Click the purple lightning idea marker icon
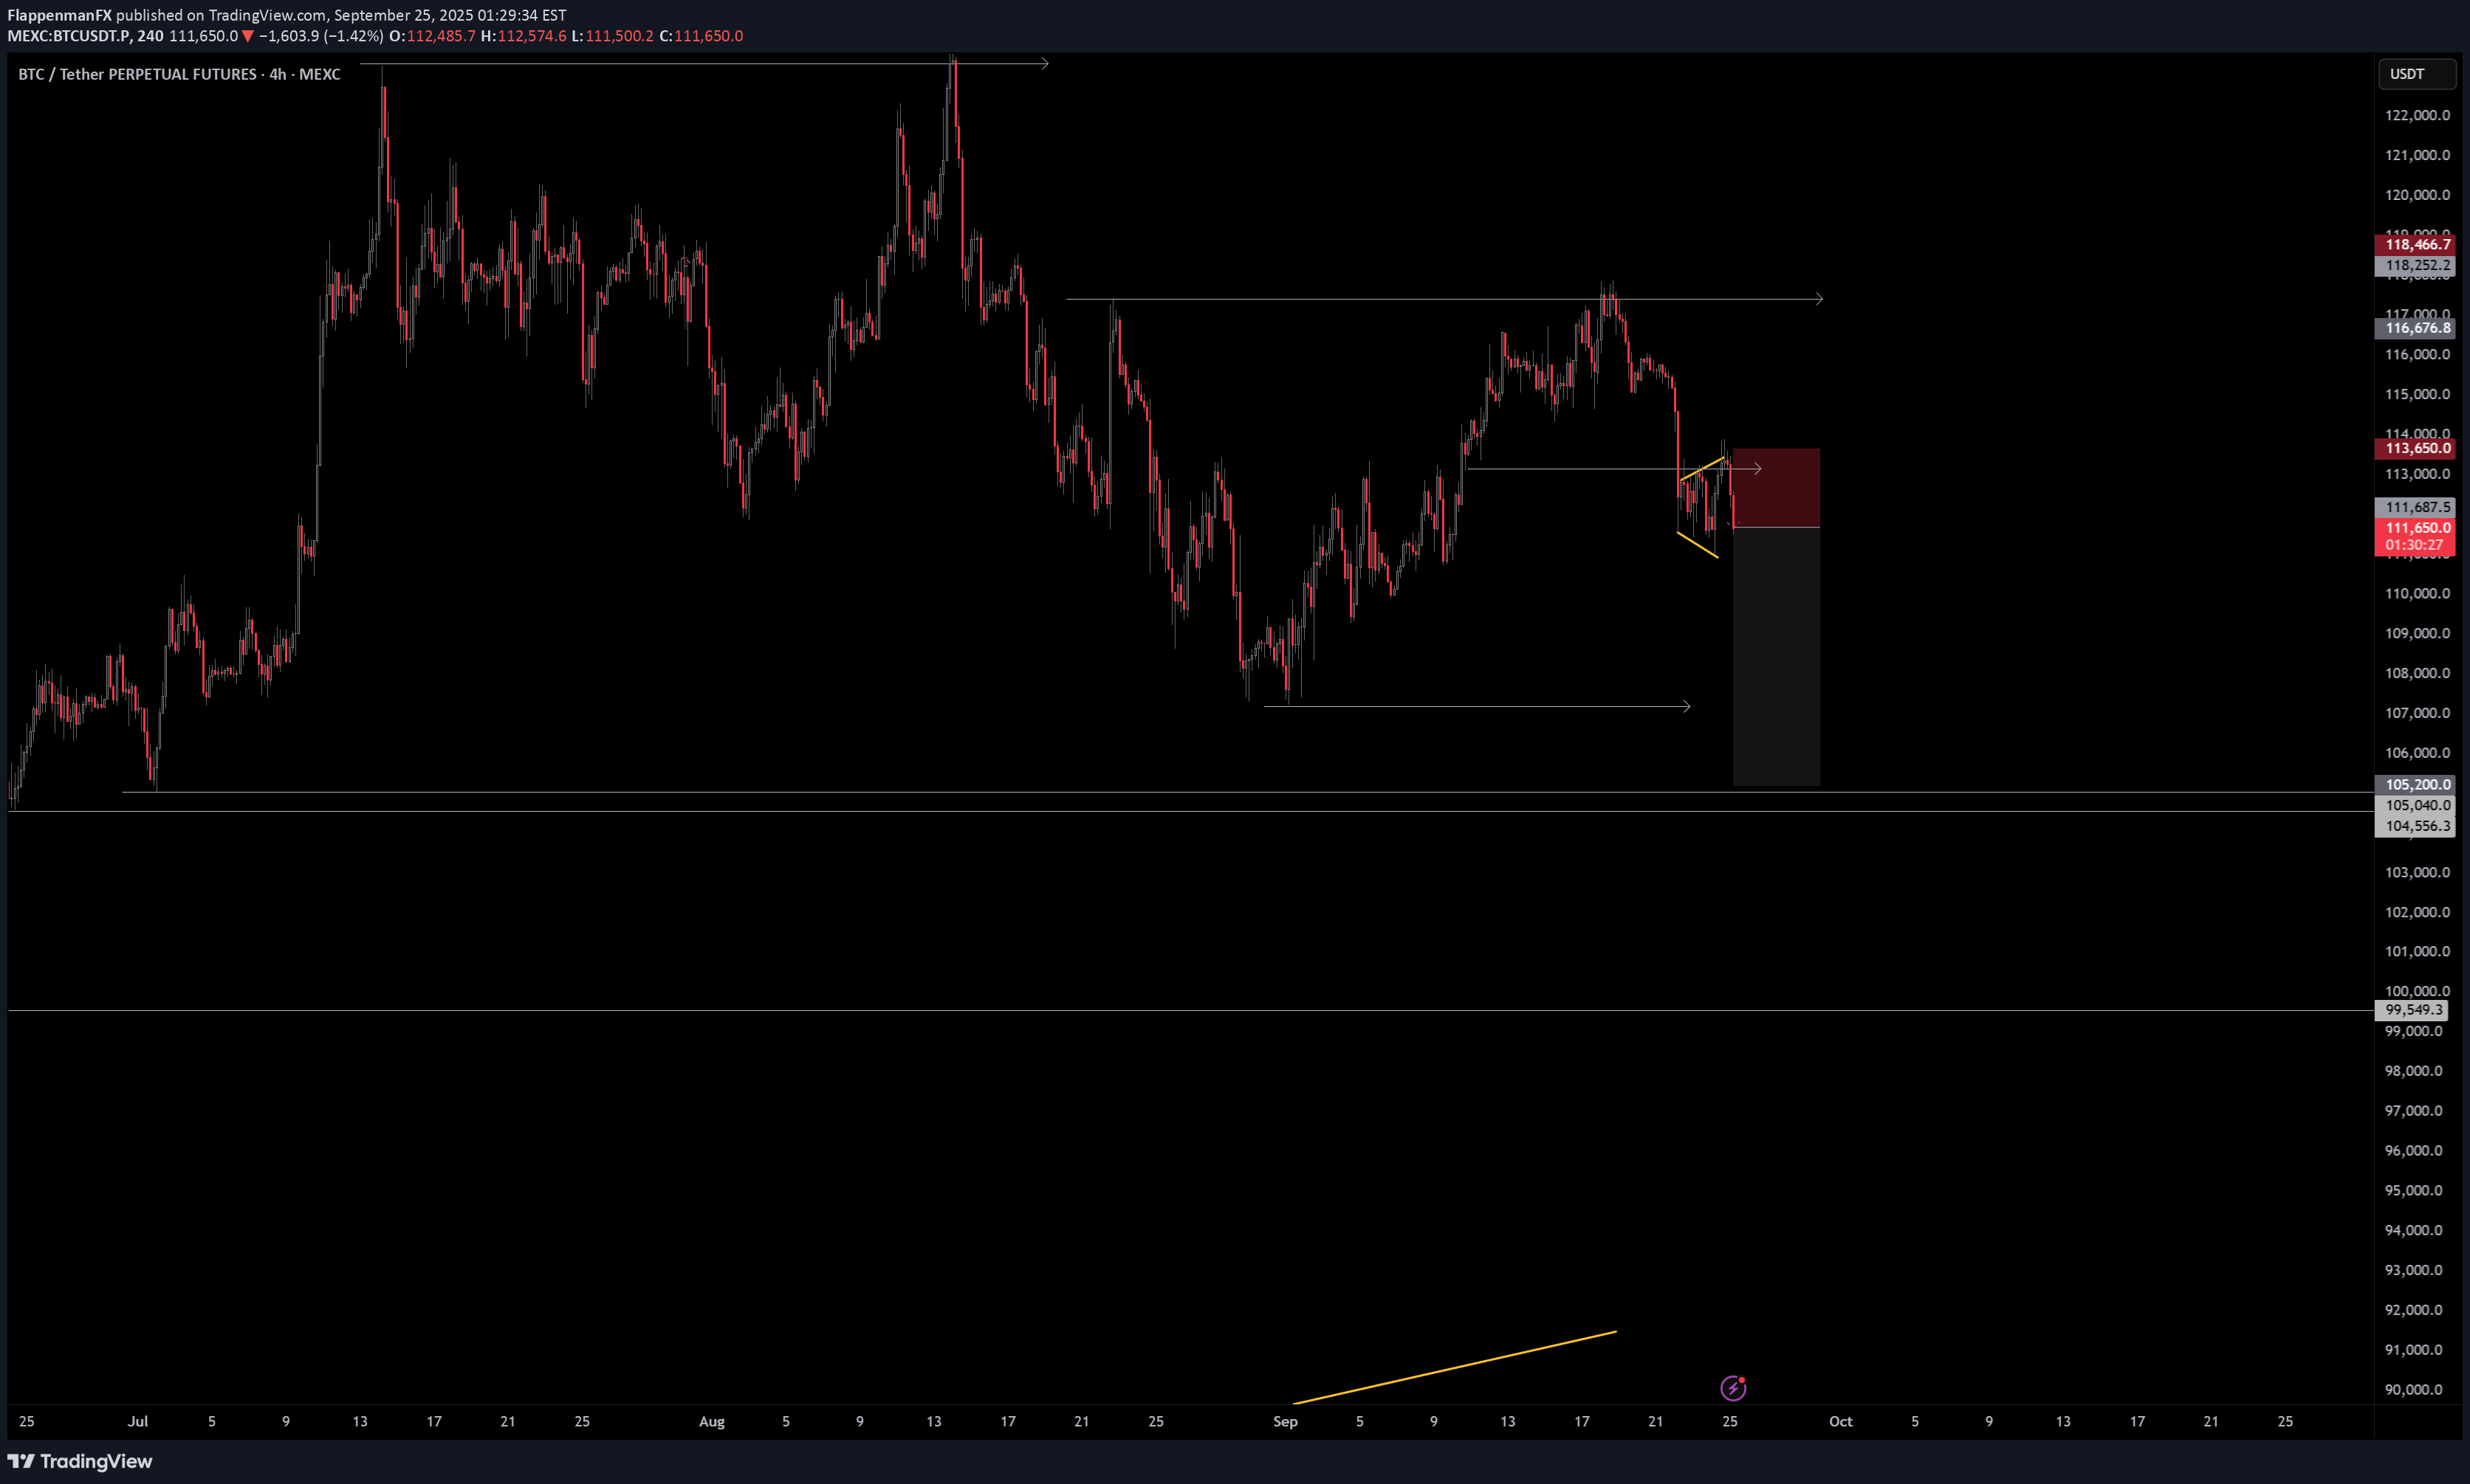2470x1484 pixels. pos(1736,1388)
